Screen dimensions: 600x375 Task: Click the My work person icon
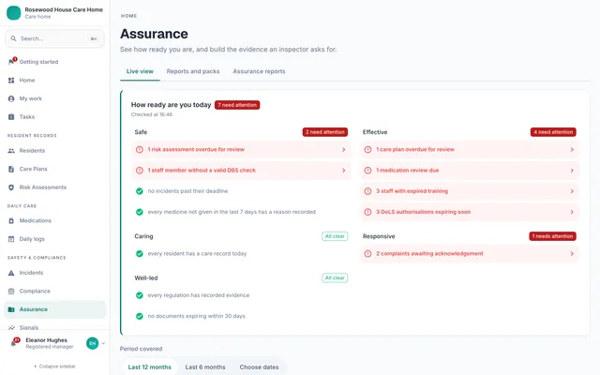click(11, 98)
